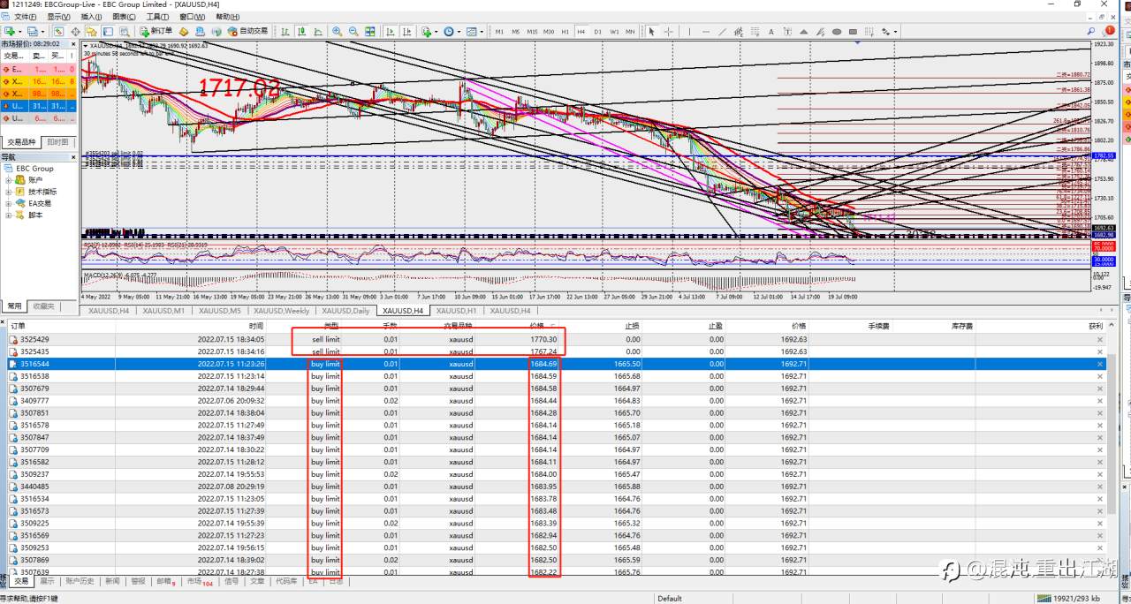The width and height of the screenshot is (1131, 604).
Task: Open the 账户历史 terminal tab
Action: pyautogui.click(x=80, y=582)
